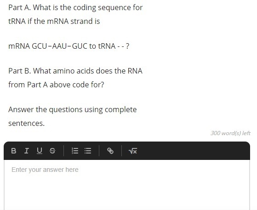Click the 'Answer the questions using complete' text
Image resolution: width=257 pixels, height=210 pixels.
[x=73, y=109]
